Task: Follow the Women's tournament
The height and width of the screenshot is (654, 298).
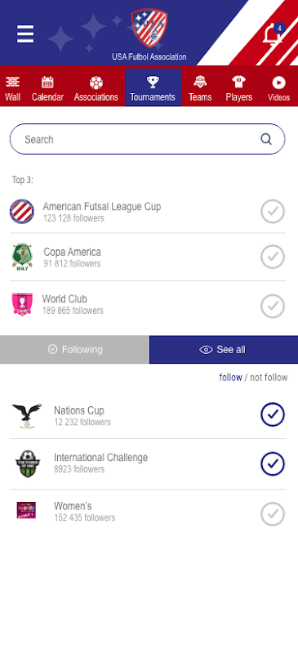Action: click(273, 514)
